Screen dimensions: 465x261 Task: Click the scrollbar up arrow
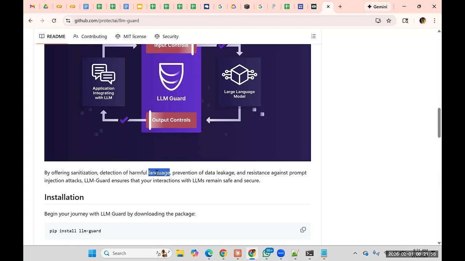tap(439, 31)
